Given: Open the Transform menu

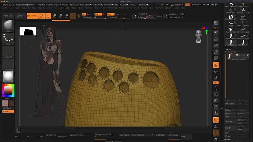Looking at the screenshot, I should click(x=159, y=8).
